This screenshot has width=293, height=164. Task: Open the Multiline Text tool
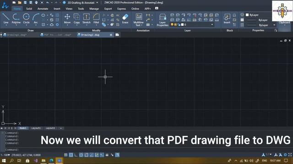(139, 20)
